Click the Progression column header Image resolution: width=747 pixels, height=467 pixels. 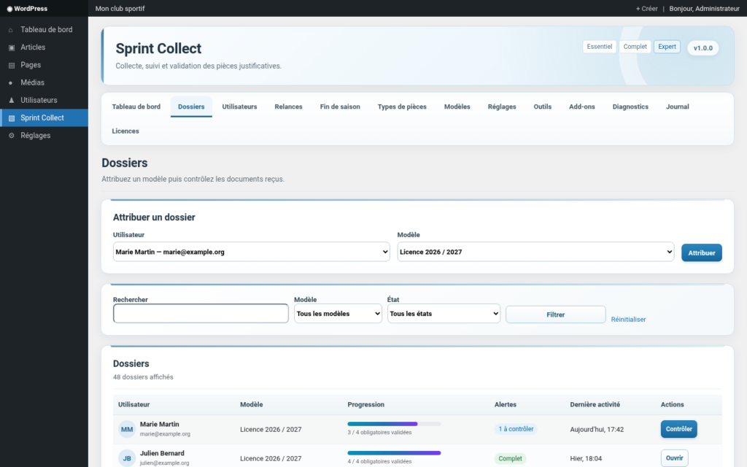(x=366, y=404)
